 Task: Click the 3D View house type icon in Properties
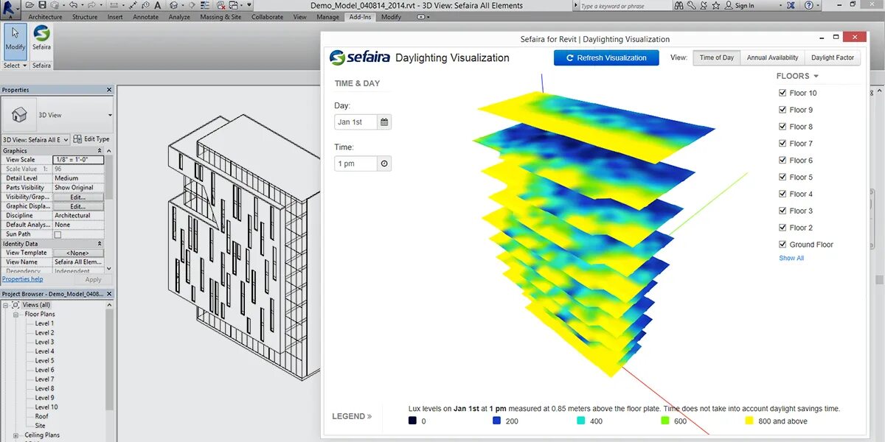point(19,115)
